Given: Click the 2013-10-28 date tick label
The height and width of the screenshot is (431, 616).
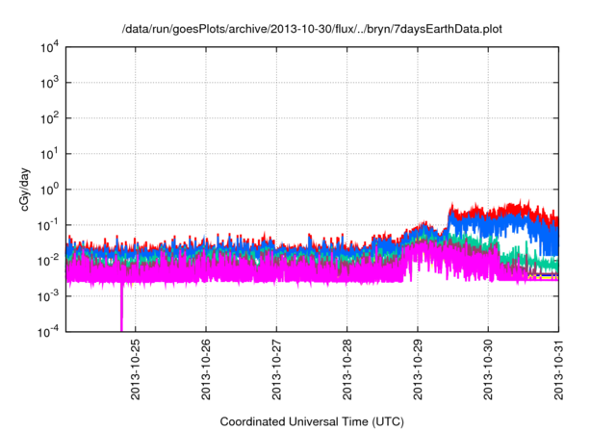Looking at the screenshot, I should click(346, 369).
